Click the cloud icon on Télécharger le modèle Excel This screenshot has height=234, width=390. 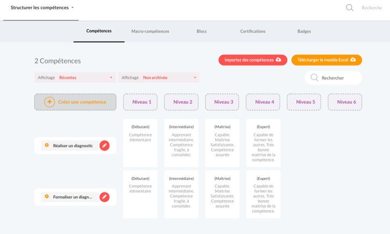(x=353, y=59)
